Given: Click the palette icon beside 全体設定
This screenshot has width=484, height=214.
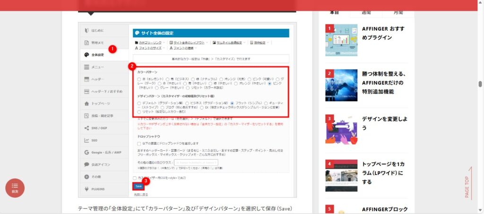Looking at the screenshot, I should coord(86,55).
